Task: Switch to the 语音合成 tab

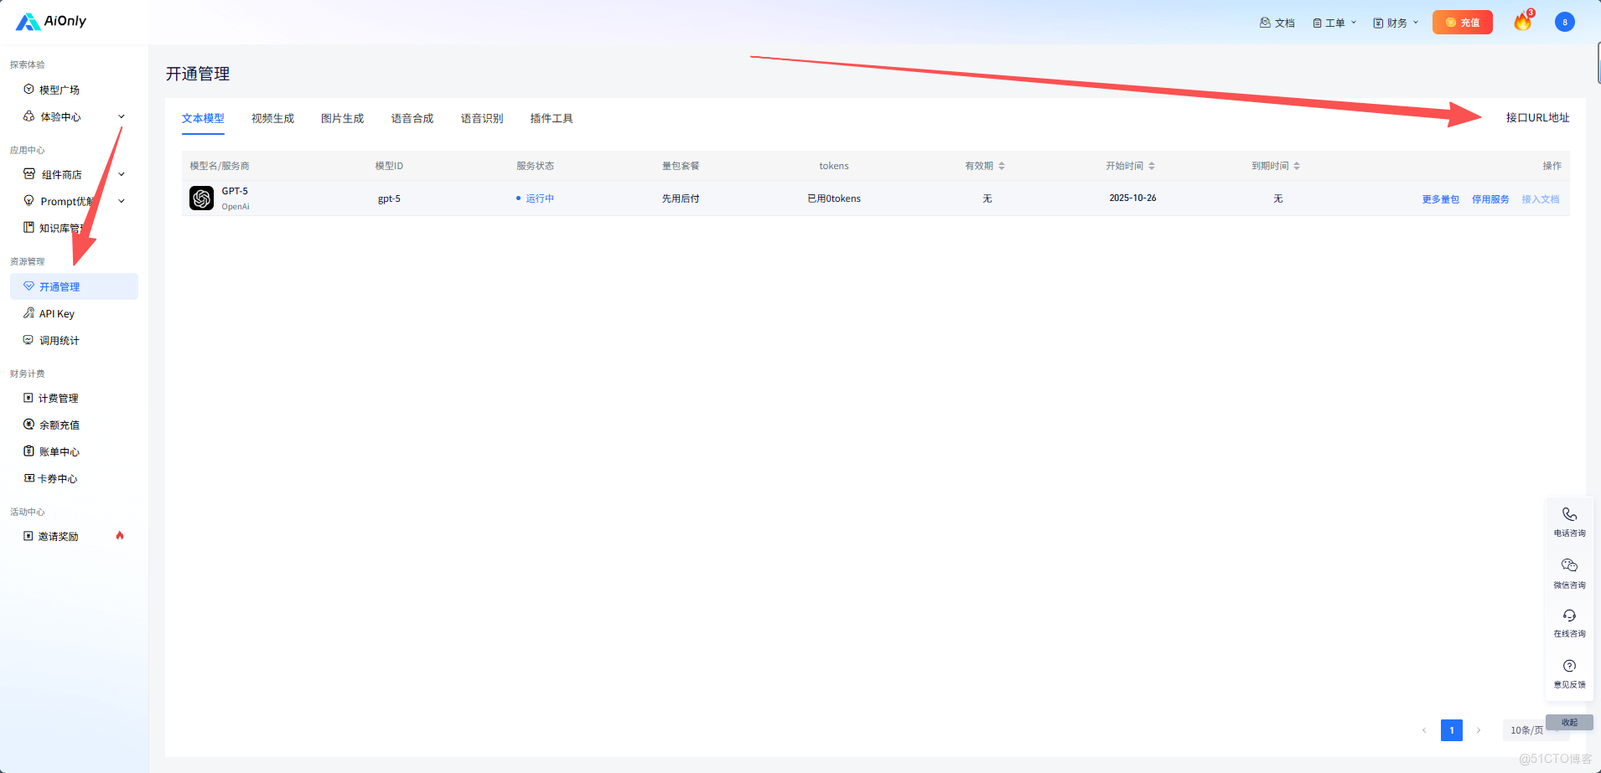Action: tap(412, 118)
